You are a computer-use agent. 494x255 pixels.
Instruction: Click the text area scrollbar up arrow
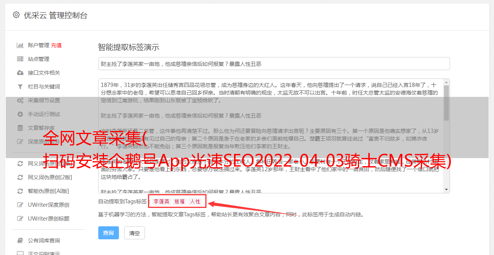447,82
